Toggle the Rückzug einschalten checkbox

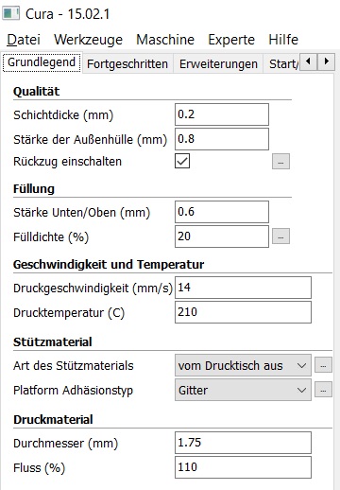click(182, 161)
